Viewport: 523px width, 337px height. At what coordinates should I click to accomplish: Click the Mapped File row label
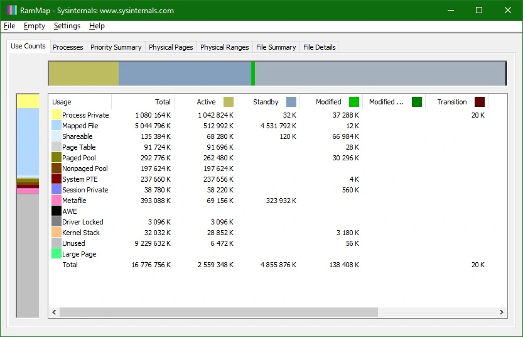pyautogui.click(x=80, y=126)
